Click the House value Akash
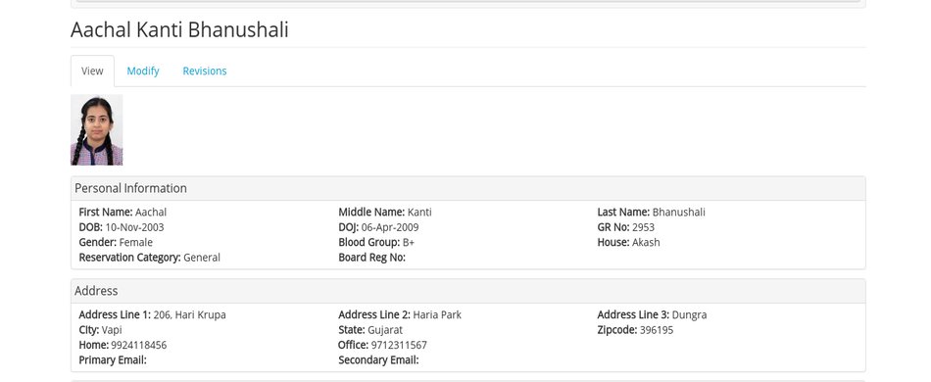The height and width of the screenshot is (382, 931). [x=646, y=242]
